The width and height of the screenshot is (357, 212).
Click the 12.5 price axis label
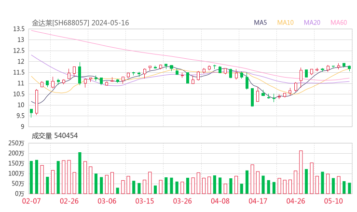(19, 51)
